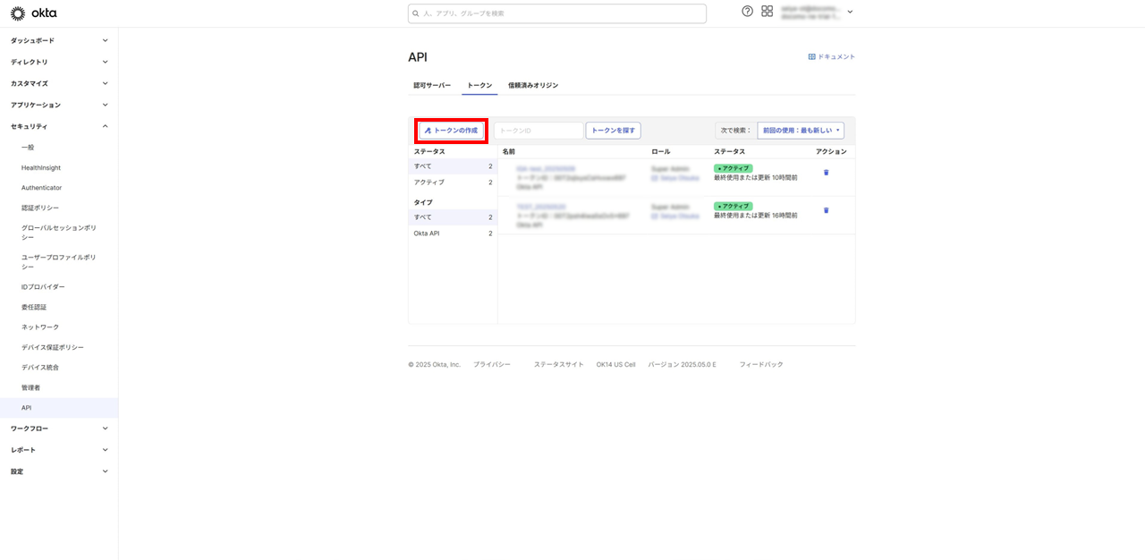Open the apps grid icon
The image size is (1145, 560).
click(x=767, y=12)
